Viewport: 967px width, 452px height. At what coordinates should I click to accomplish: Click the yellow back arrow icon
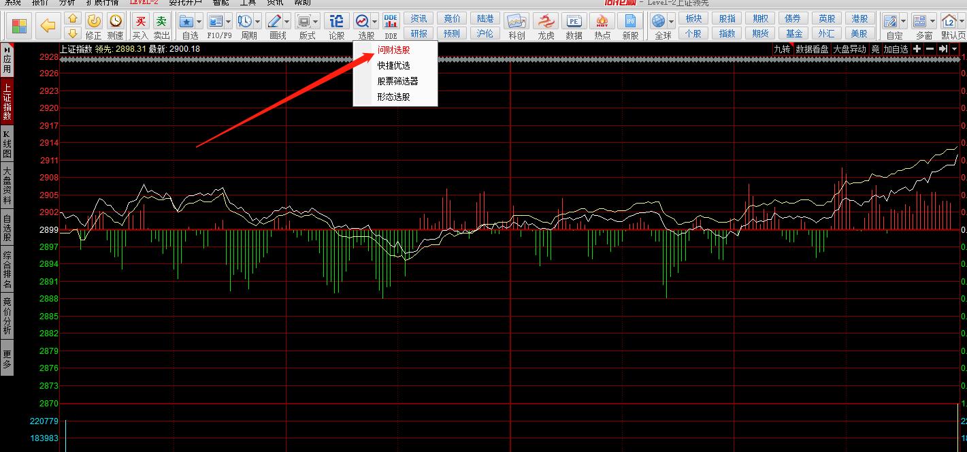(48, 26)
